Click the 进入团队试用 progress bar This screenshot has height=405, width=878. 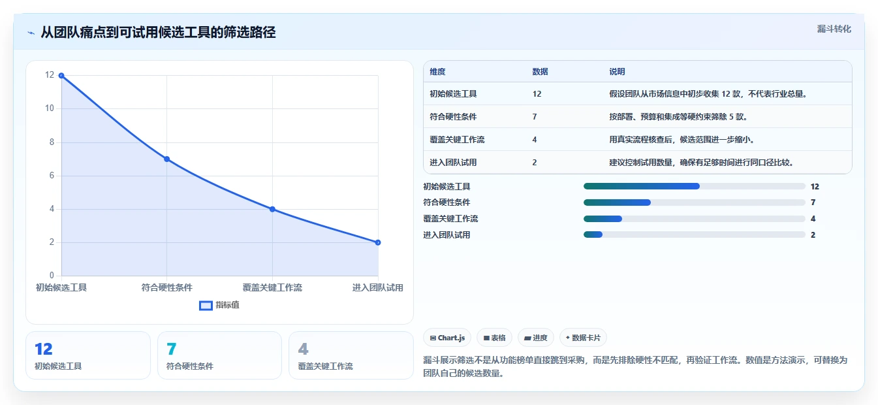(x=694, y=235)
